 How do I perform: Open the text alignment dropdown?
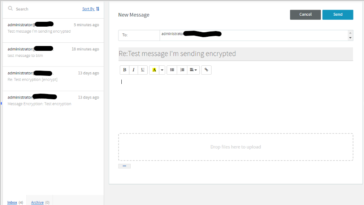tap(193, 70)
